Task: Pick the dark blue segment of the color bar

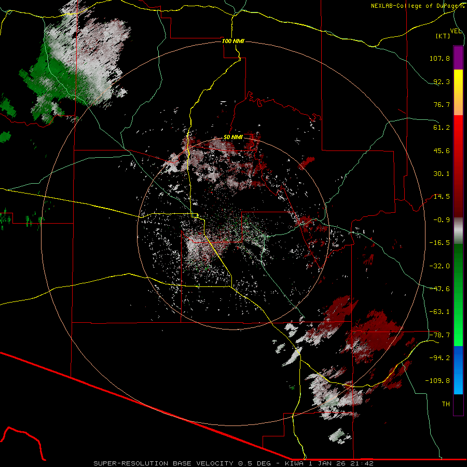Action: 458,356
